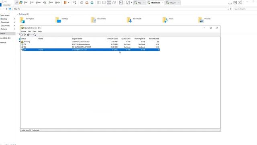Open the address bar history dropdown arrow
Viewport: 257px width, 145px height.
(x=228, y=9)
